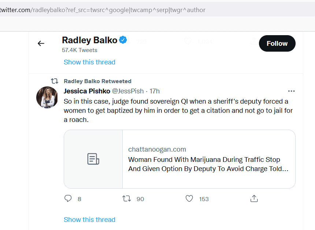Show this thread below the link card
Screen dimensions: 315x230
89,219
